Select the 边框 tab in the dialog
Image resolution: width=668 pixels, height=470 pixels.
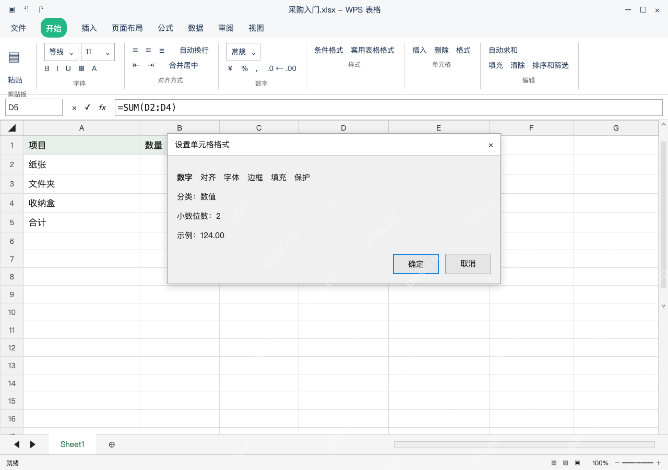click(x=255, y=178)
